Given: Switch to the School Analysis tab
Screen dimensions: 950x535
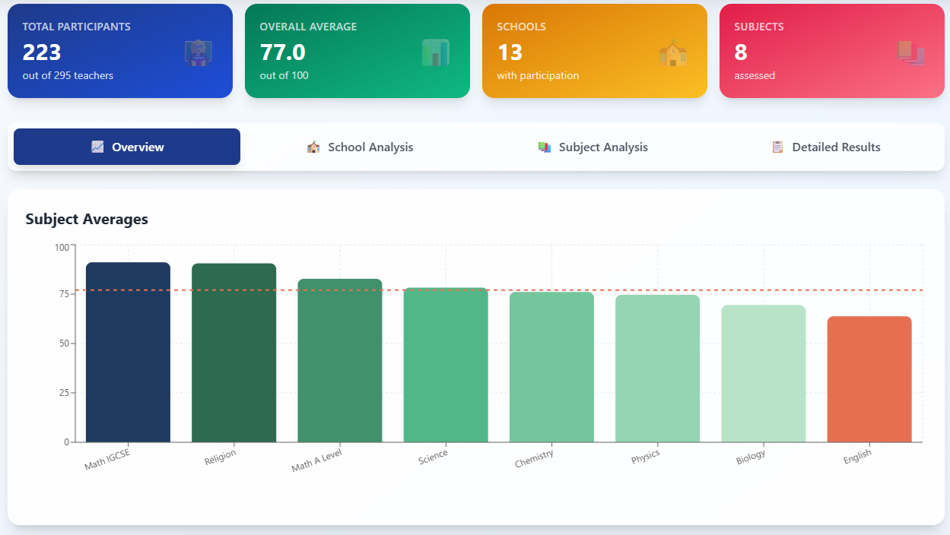Looking at the screenshot, I should click(x=370, y=147).
